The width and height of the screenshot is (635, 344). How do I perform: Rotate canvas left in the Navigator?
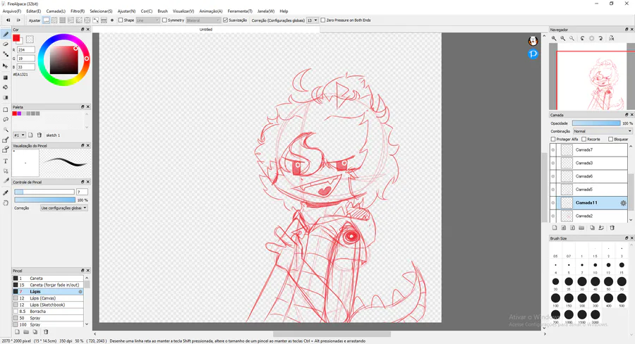[582, 38]
